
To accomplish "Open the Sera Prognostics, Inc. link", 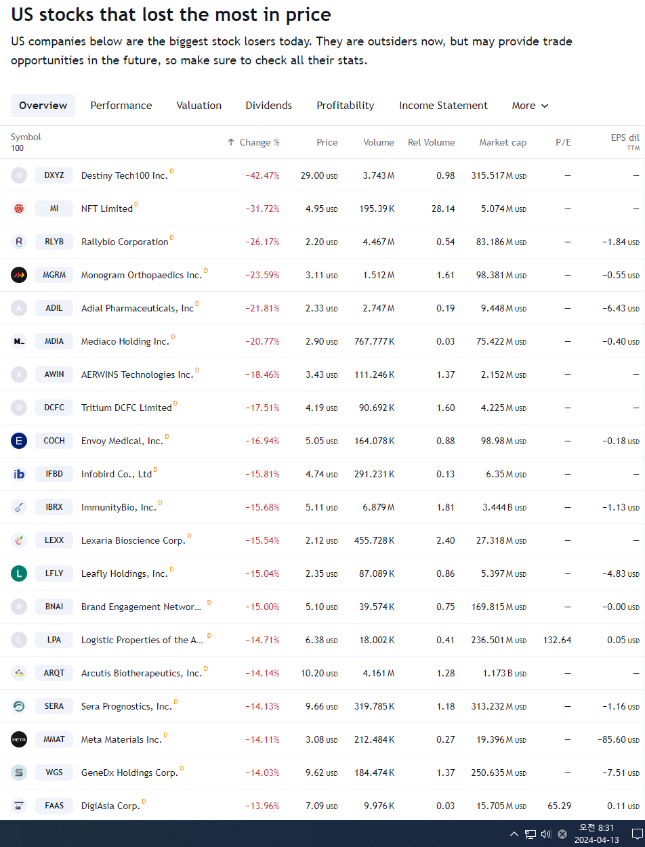I will click(127, 707).
